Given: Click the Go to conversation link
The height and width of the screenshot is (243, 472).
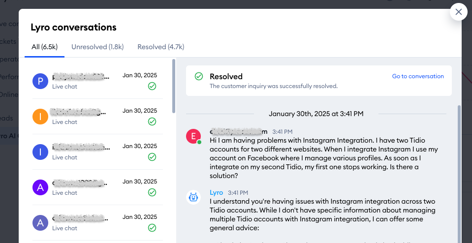Looking at the screenshot, I should [418, 76].
